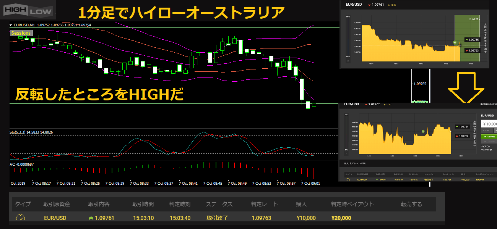Click the Sessions label on chart
Screen dimensions: 497x229
[21, 33]
